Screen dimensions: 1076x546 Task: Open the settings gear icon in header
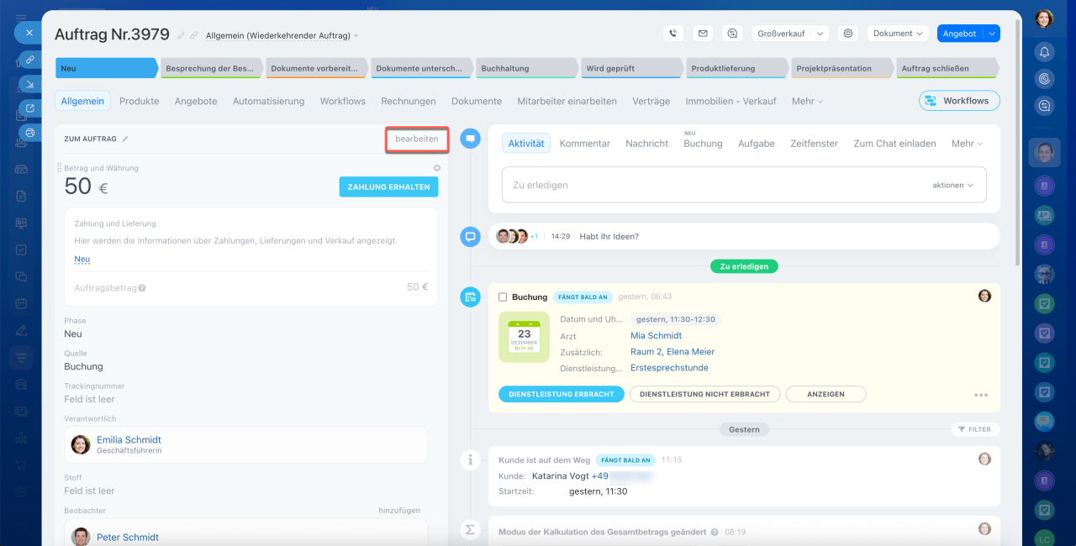click(848, 34)
